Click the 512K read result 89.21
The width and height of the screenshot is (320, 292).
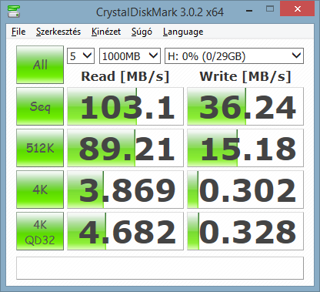[125, 148]
